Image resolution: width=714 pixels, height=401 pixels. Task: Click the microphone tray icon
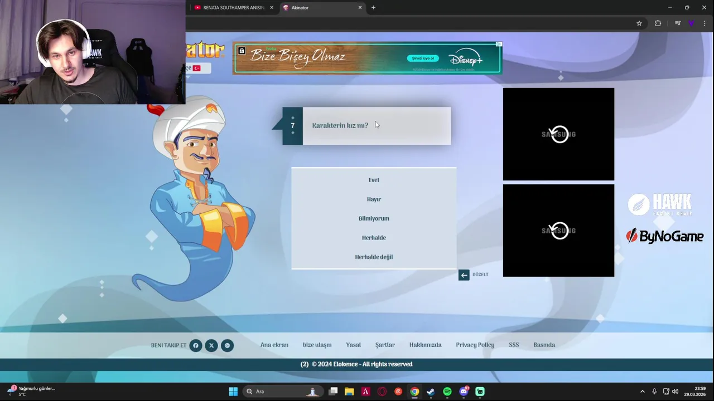654,392
